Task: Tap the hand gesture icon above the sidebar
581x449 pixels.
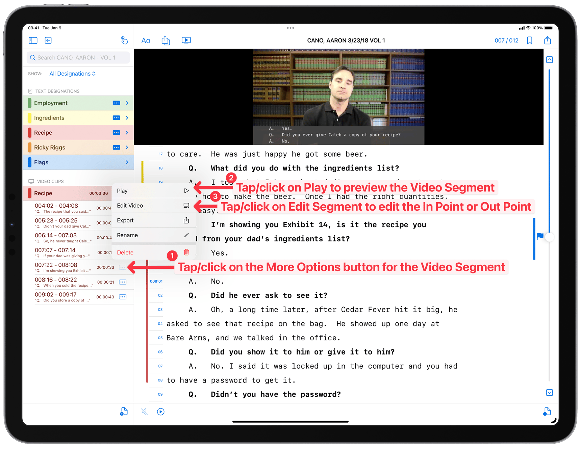Action: click(124, 40)
